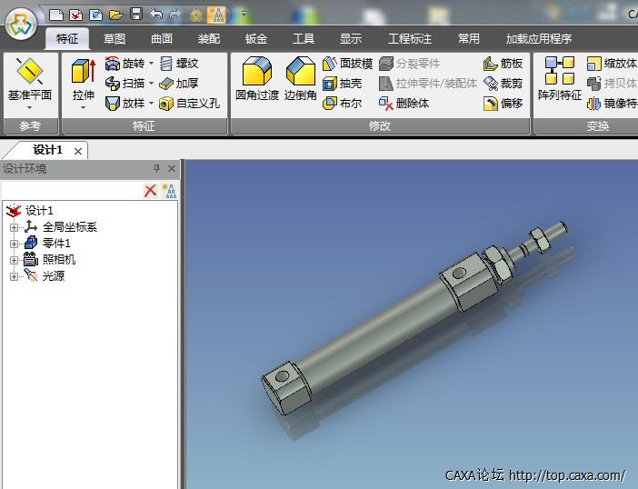This screenshot has height=489, width=638.
Task: Select the 照相机 item in design tree
Action: tap(59, 260)
